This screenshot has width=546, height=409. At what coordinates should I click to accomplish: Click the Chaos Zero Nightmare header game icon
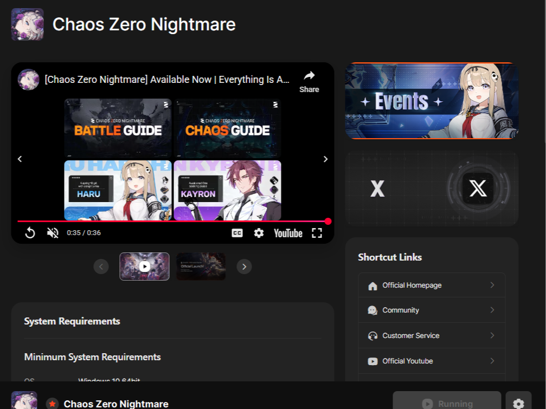[28, 24]
